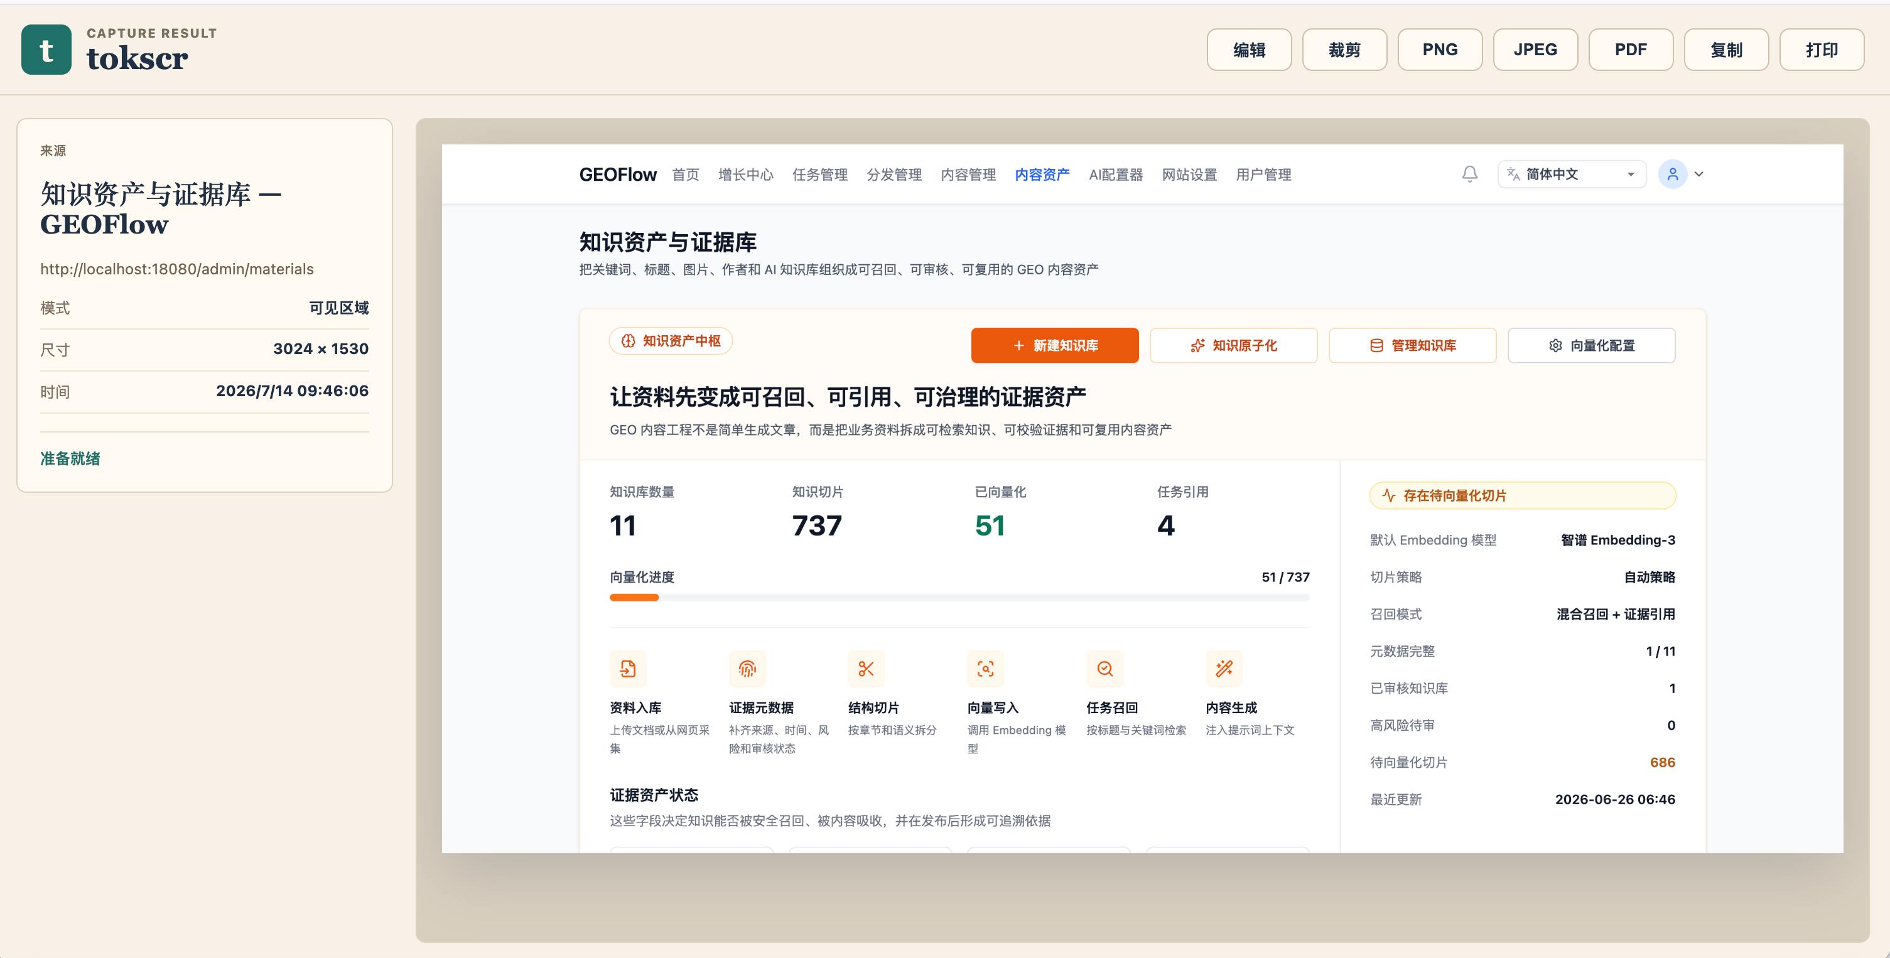Viewport: 1890px width, 958px height.
Task: Select the 资料入库 document import icon
Action: (x=628, y=669)
